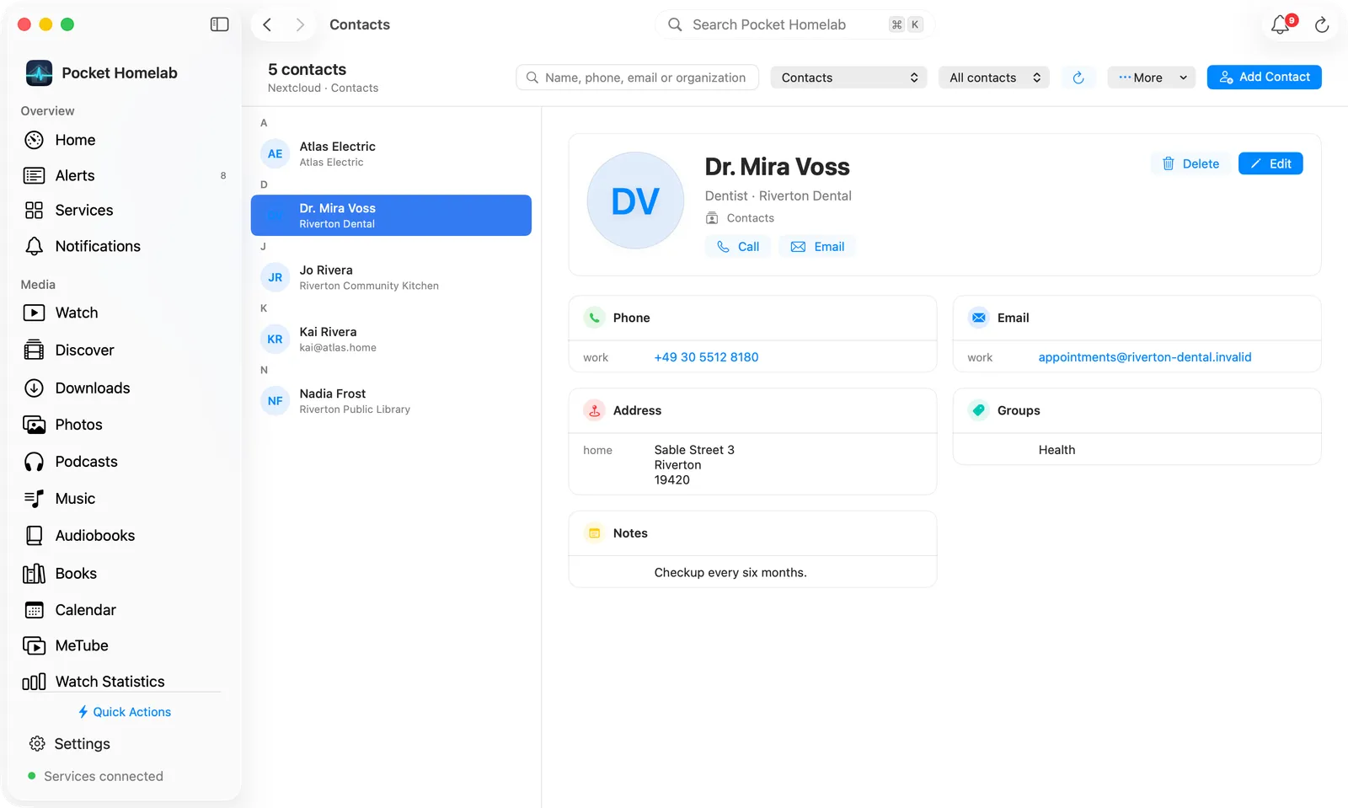
Task: Focus the Search Pocket Homelab field
Action: (794, 24)
